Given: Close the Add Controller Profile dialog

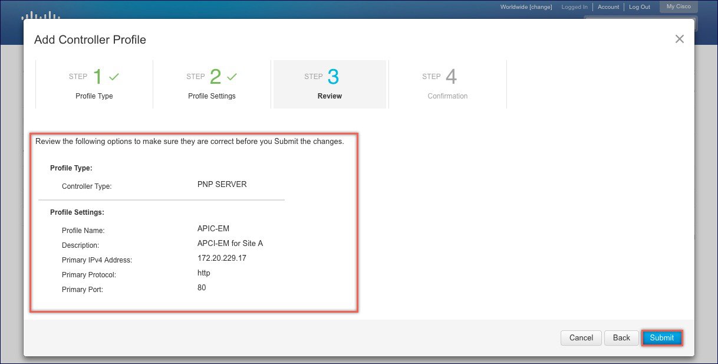Looking at the screenshot, I should point(679,39).
